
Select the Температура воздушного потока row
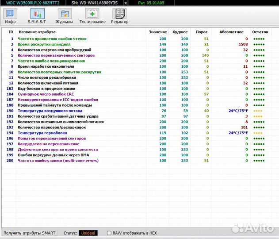coord(50,111)
